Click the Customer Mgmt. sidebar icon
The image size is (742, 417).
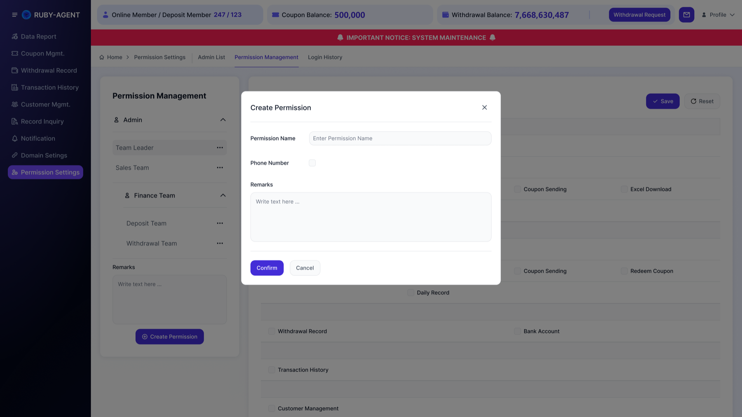(15, 104)
